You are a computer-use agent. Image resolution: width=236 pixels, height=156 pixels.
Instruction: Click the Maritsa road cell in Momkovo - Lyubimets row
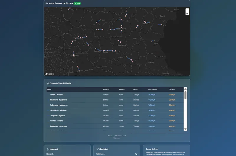tap(136, 100)
